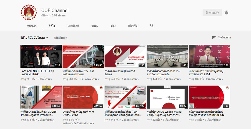Open the จัดเรียงตาม sort menu
Image resolution: width=251 pixels, height=129 pixels.
point(224,37)
